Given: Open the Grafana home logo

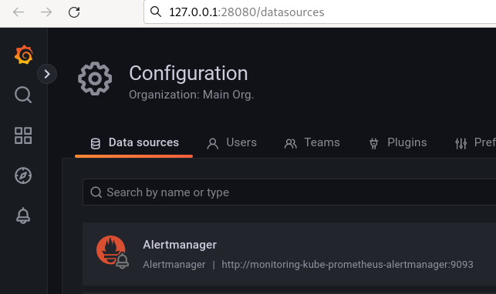Looking at the screenshot, I should click(x=24, y=55).
